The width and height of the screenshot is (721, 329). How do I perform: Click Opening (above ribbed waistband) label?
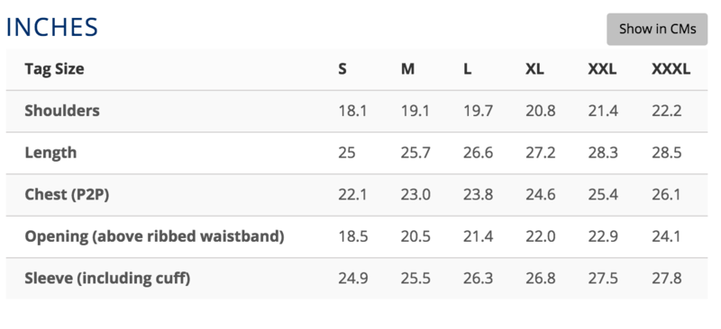(154, 236)
